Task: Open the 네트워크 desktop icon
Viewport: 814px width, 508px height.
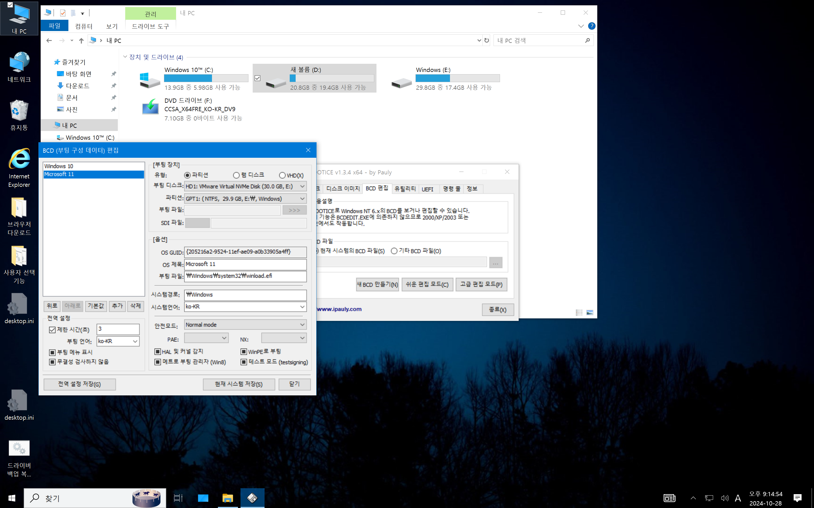Action: click(19, 67)
